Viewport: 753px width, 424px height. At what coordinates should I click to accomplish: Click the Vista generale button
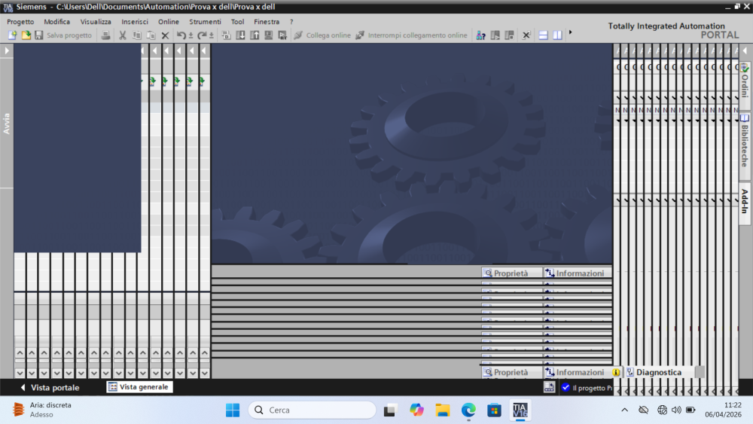[139, 387]
